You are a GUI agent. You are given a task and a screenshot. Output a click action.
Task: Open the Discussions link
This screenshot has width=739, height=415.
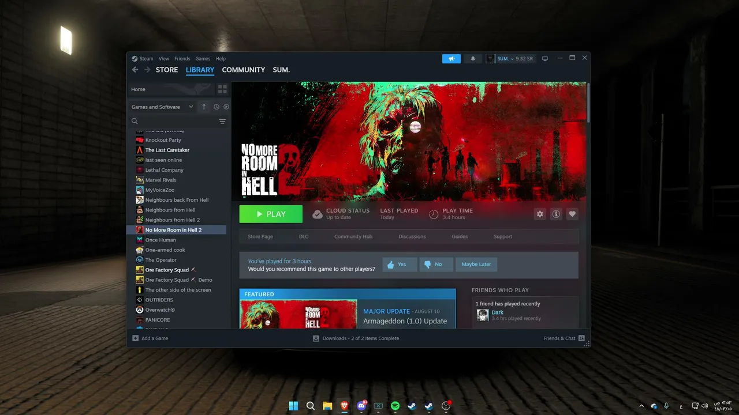click(412, 236)
